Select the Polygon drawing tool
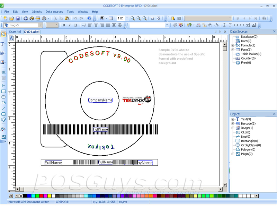 click(x=3, y=103)
